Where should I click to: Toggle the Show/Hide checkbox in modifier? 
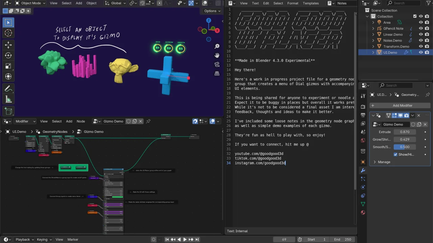pyautogui.click(x=395, y=155)
